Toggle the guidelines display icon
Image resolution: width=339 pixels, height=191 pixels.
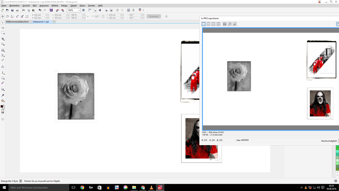tap(95, 10)
